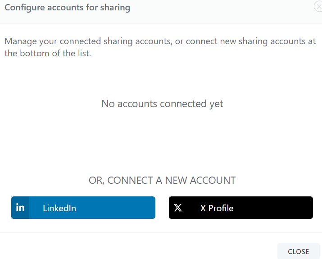Click the LinkedIn "in" logo icon

[20, 208]
